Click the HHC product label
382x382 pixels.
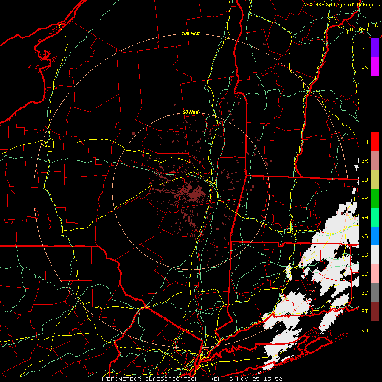373,25
